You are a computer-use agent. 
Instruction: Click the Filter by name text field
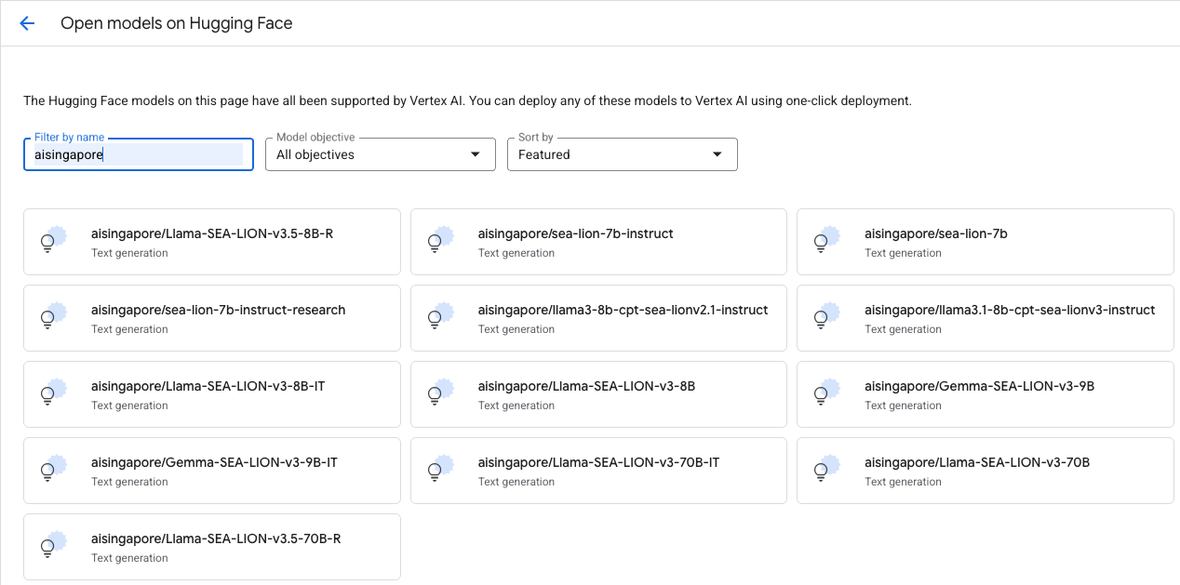pos(138,154)
